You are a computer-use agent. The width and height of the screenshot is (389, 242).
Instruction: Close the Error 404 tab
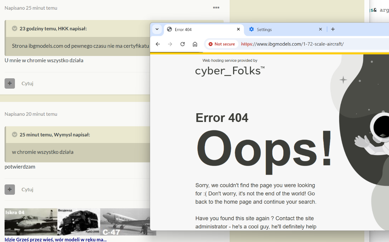(238, 29)
